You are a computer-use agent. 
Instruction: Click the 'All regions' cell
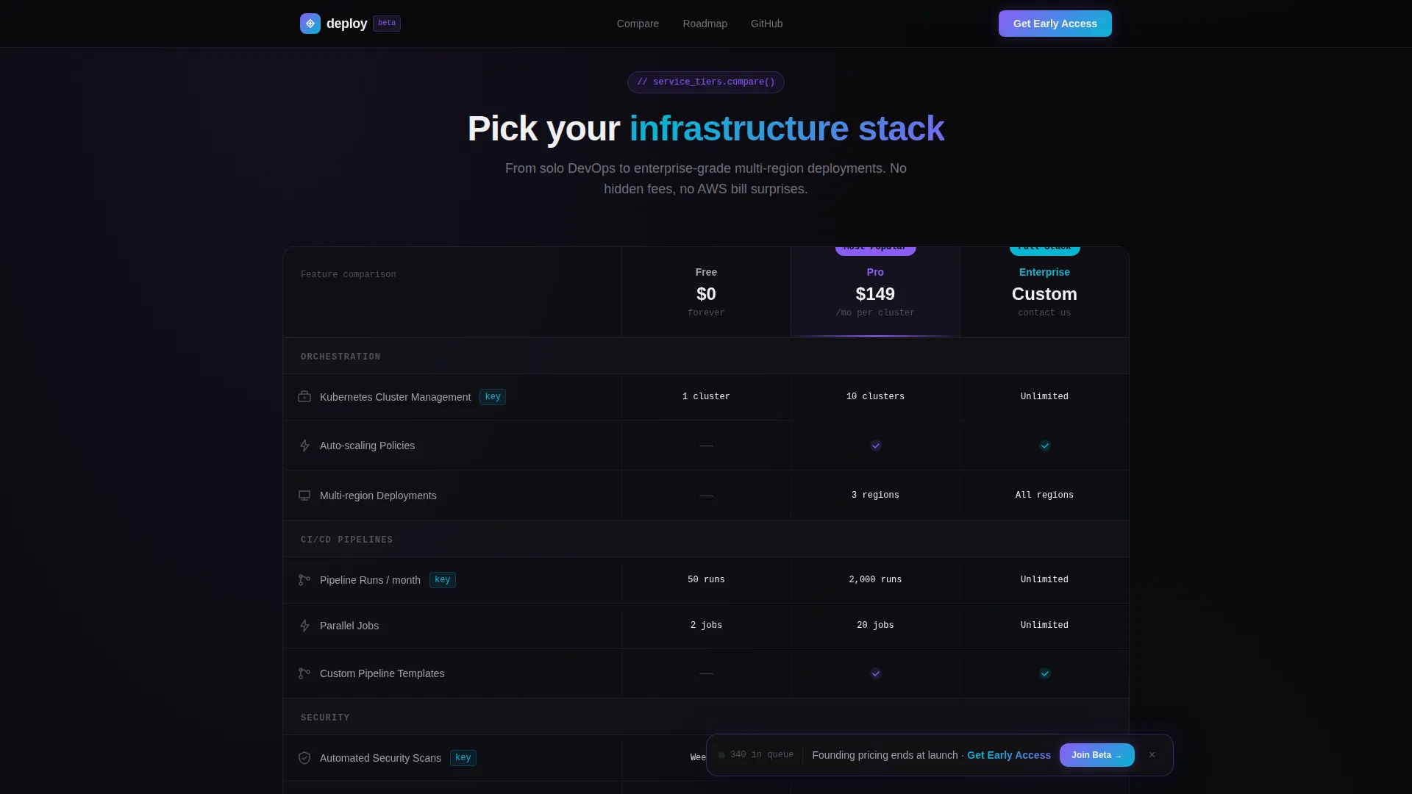tap(1044, 496)
